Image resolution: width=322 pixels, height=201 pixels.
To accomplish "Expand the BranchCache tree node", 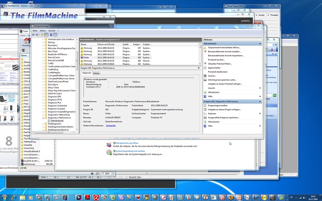I will [43, 57].
